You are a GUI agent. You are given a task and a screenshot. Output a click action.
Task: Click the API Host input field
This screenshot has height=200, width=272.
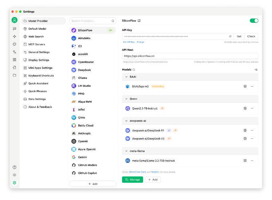click(190, 56)
